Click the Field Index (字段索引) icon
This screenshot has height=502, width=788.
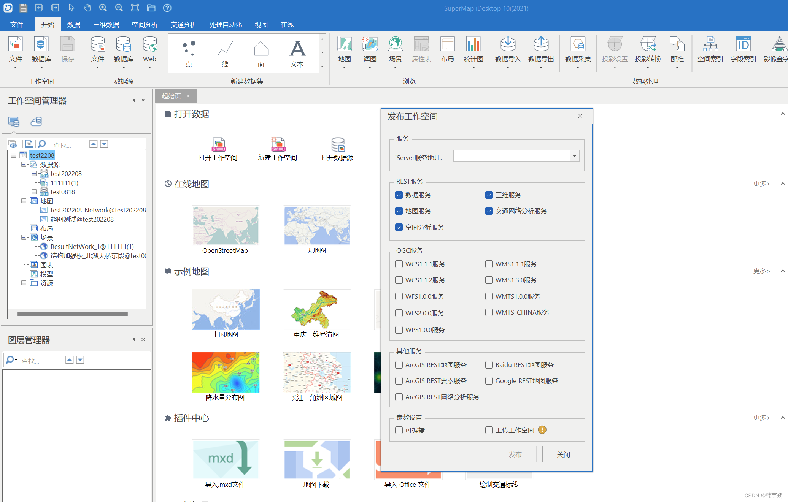744,49
